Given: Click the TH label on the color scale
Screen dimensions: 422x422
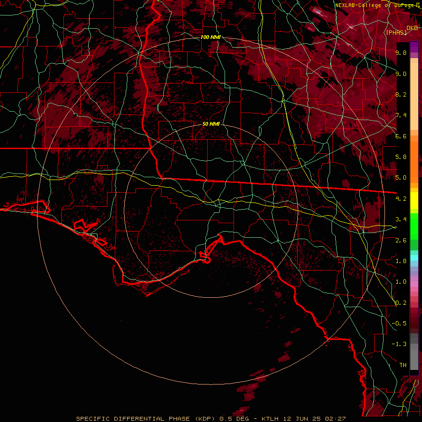Looking at the screenshot, I should tap(403, 365).
